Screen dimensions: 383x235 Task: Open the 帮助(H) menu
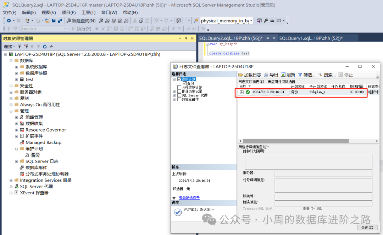[130, 12]
